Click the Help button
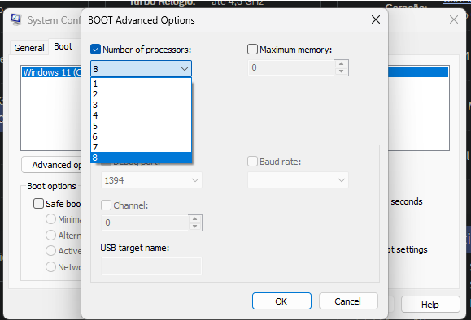Image resolution: width=471 pixels, height=320 pixels. pos(430,305)
